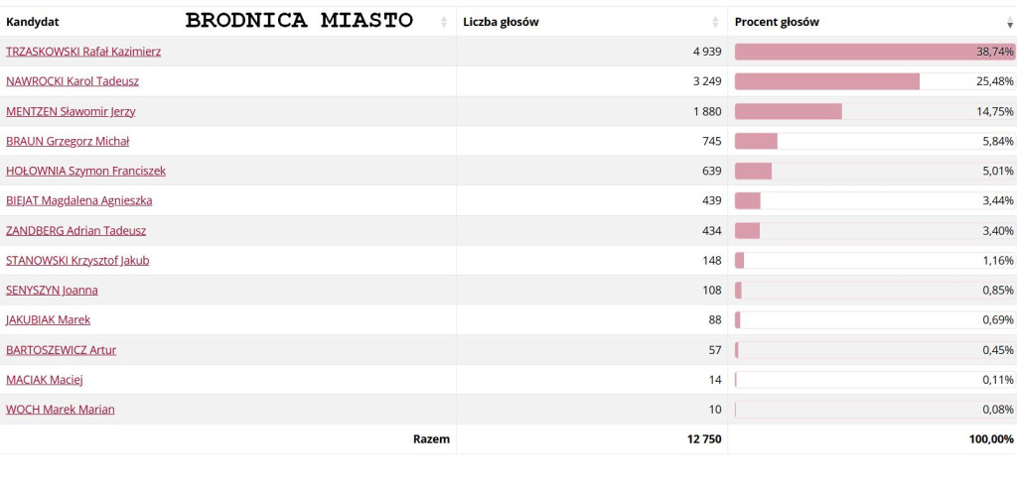The width and height of the screenshot is (1017, 486).
Task: Open the STANOWSKI Krzysztof Jakub link
Action: pyautogui.click(x=77, y=261)
